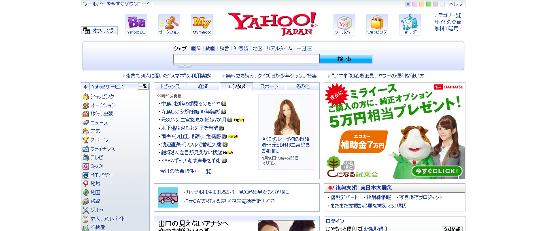Click the Daihatsu 今すぐCLICK! ad button
This screenshot has height=231, width=546.
coord(437,171)
